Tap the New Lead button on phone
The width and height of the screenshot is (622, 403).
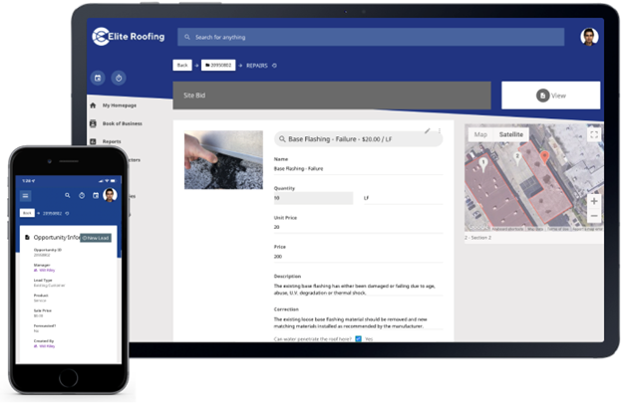coord(96,238)
